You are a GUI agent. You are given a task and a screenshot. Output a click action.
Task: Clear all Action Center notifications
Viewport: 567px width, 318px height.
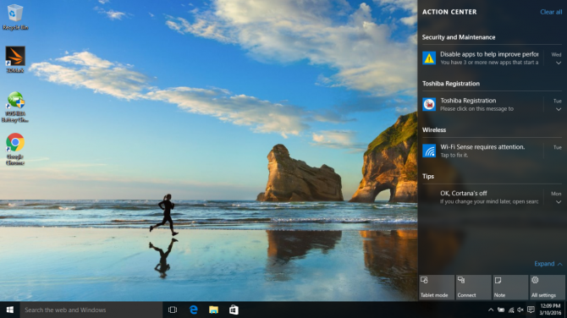tap(551, 12)
